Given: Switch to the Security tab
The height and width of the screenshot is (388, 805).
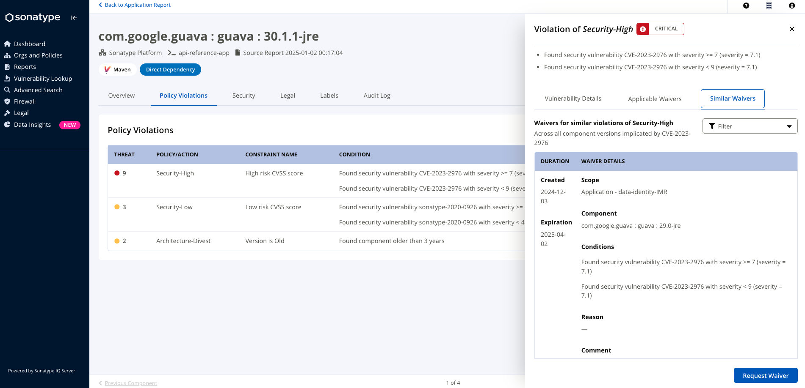Looking at the screenshot, I should tap(244, 96).
